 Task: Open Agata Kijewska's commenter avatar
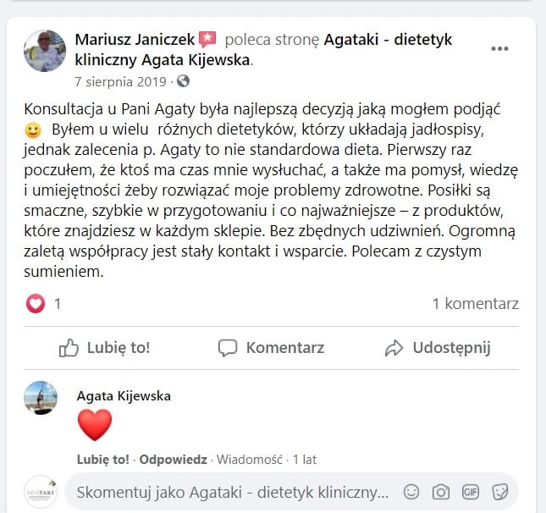[x=41, y=397]
